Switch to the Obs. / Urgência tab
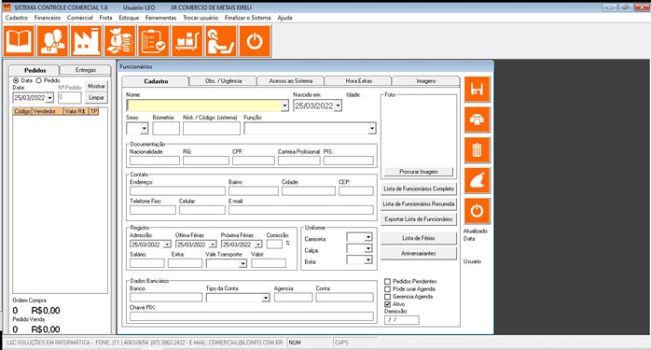The height and width of the screenshot is (350, 651). [223, 81]
